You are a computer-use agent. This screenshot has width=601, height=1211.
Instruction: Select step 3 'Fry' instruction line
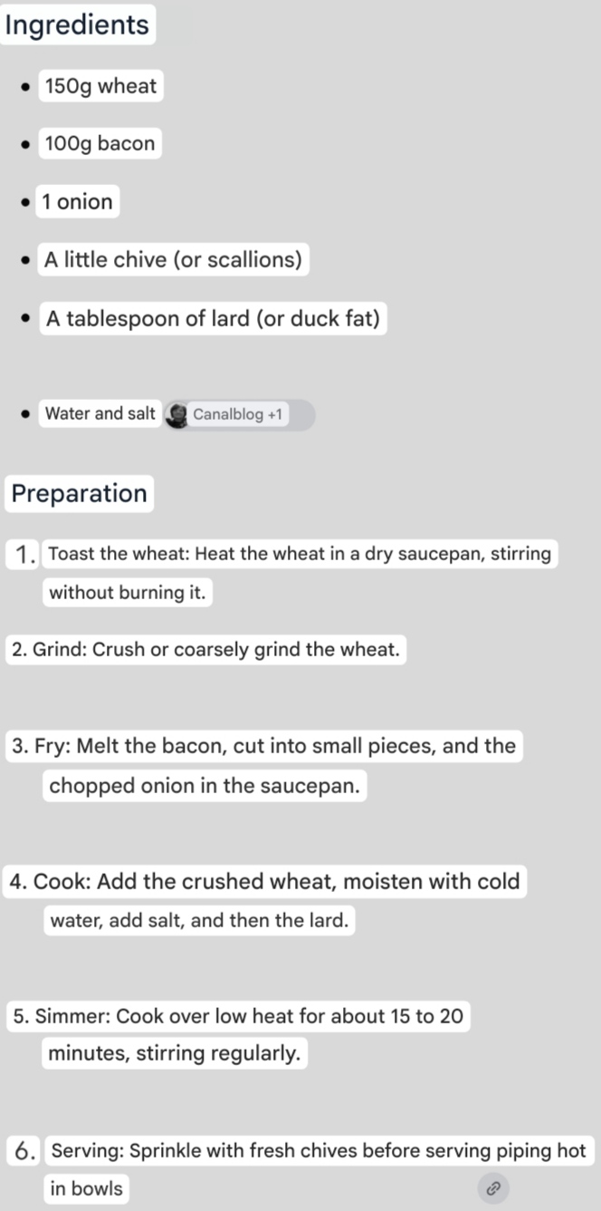[x=263, y=746]
